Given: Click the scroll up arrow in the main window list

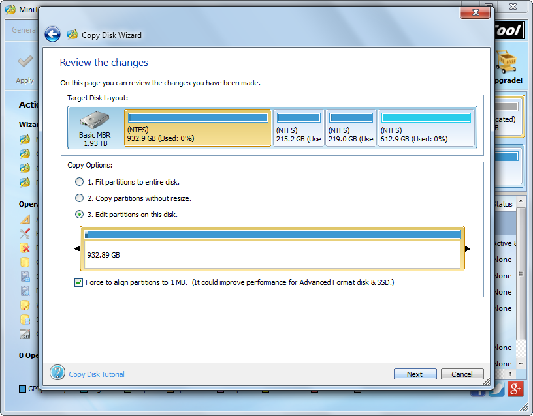Looking at the screenshot, I should coord(521,201).
